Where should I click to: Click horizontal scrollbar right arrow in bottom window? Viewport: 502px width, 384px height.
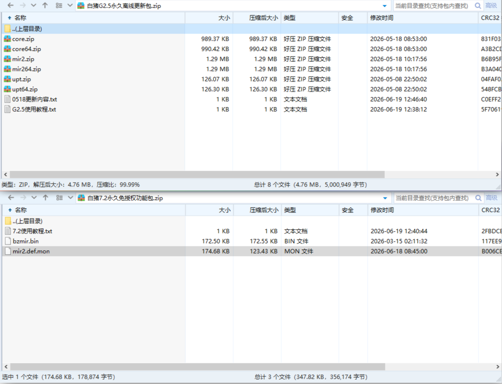[x=498, y=366]
